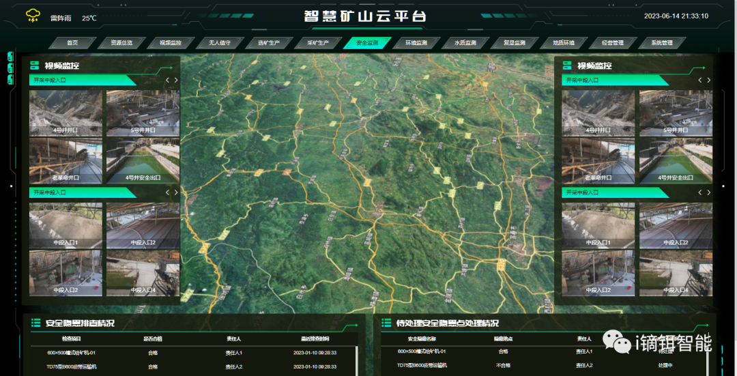Click the topmost green left-edge sidebar icon
The width and height of the screenshot is (737, 376).
10,56
